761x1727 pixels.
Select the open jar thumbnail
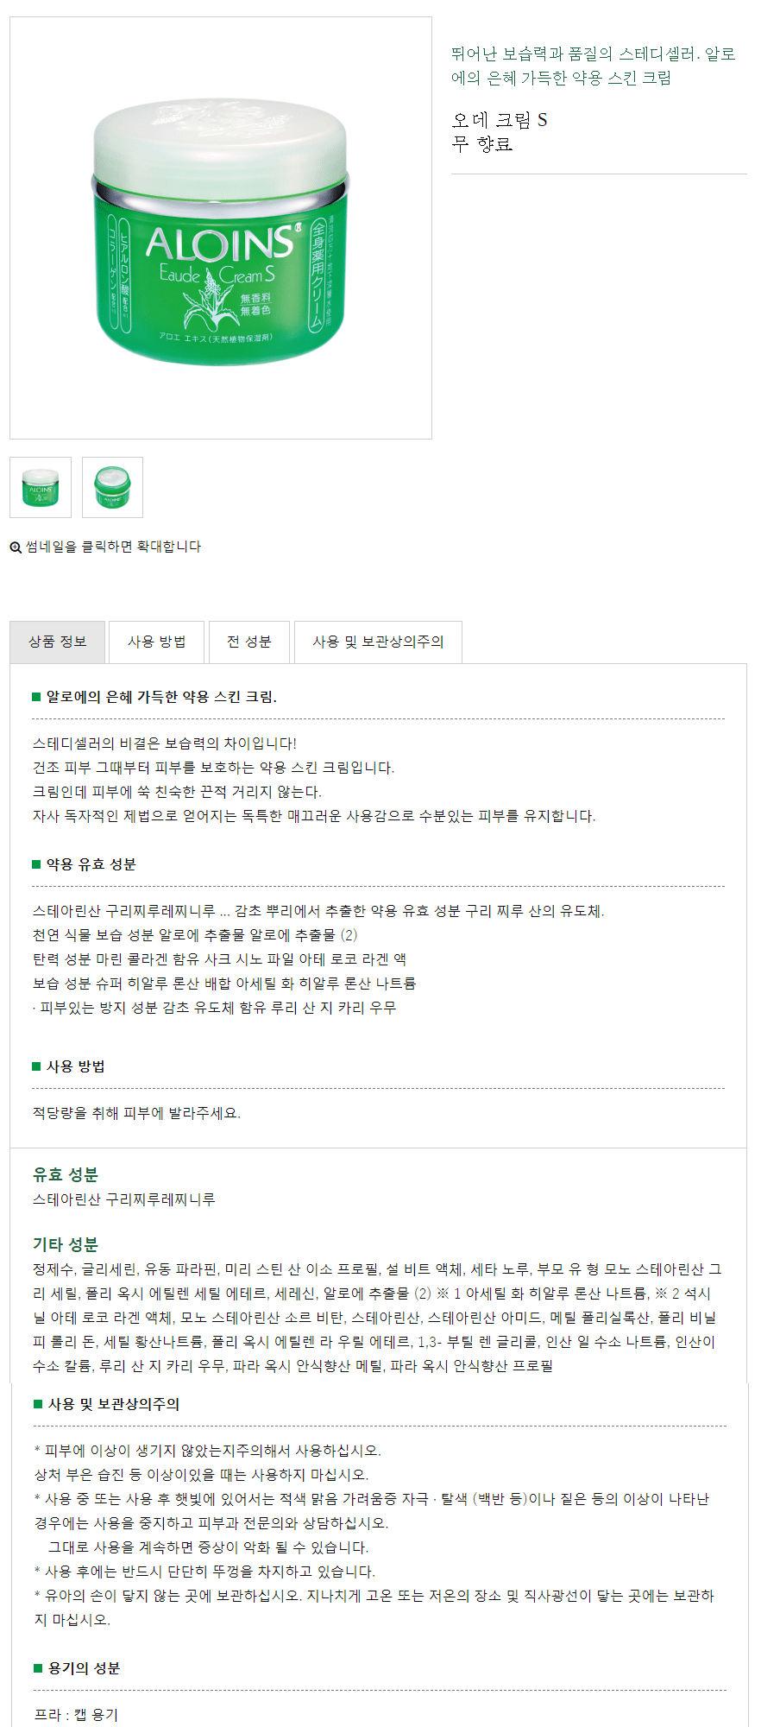coord(112,488)
